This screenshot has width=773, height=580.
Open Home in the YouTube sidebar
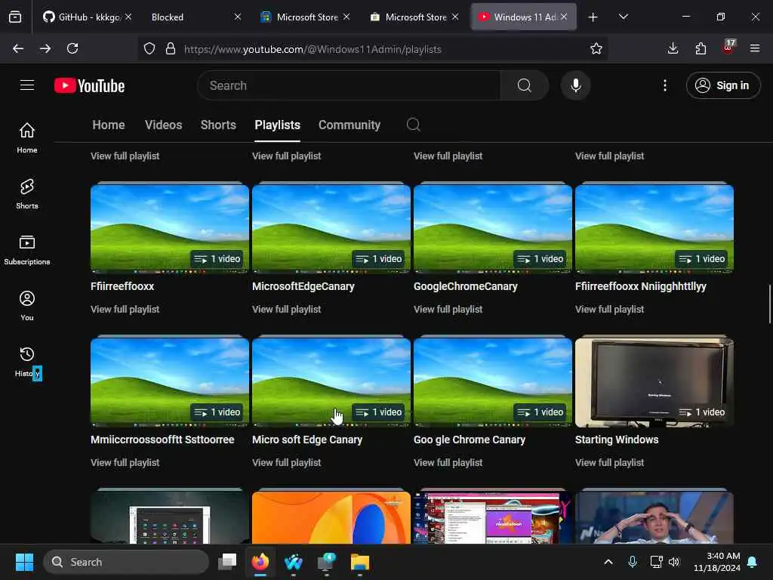[27, 137]
